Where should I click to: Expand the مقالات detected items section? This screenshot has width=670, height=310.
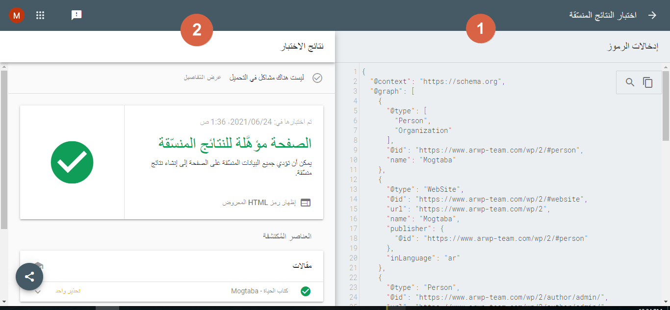point(172,266)
